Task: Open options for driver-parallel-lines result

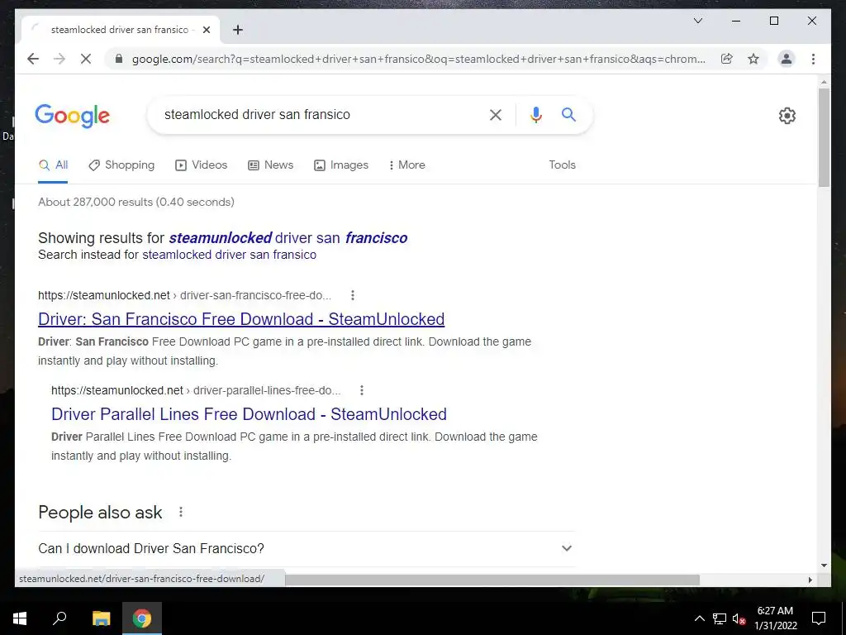Action: pyautogui.click(x=362, y=390)
